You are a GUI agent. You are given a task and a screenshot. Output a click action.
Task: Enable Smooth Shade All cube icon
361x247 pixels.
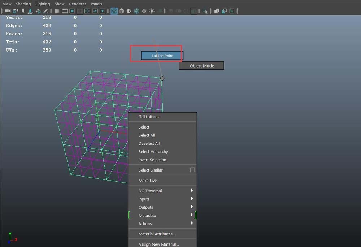click(x=122, y=11)
